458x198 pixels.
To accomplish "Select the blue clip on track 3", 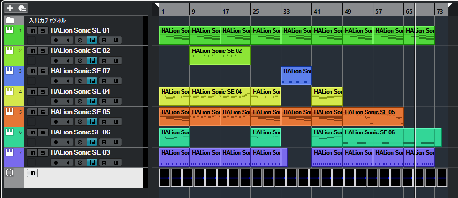I will pyautogui.click(x=296, y=76).
